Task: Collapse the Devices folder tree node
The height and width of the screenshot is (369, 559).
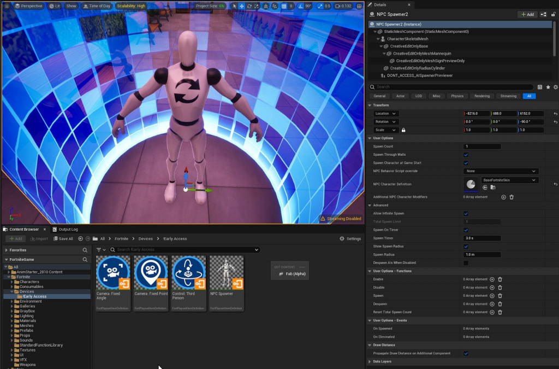Action: point(12,291)
